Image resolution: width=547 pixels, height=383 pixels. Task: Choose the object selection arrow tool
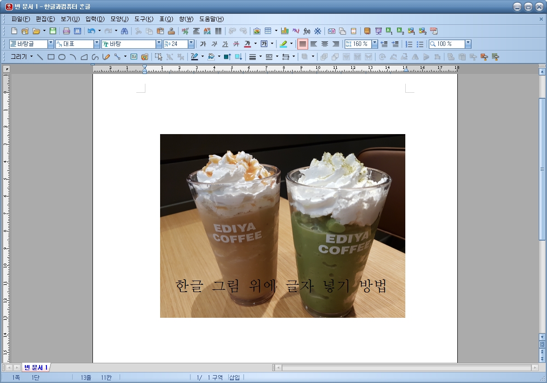[x=158, y=57]
